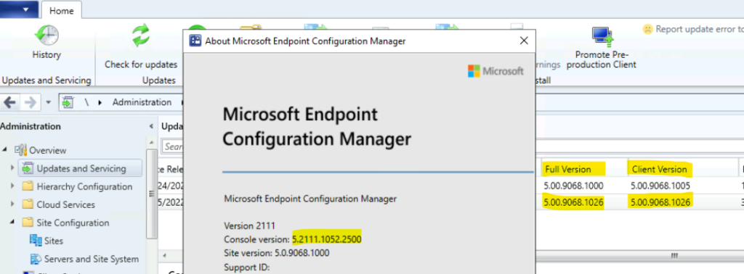
Task: Click the About dialog title icon
Action: pyautogui.click(x=195, y=41)
